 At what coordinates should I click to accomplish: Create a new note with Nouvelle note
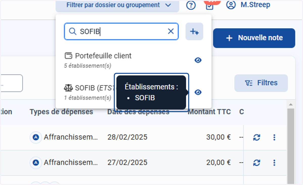point(254,38)
